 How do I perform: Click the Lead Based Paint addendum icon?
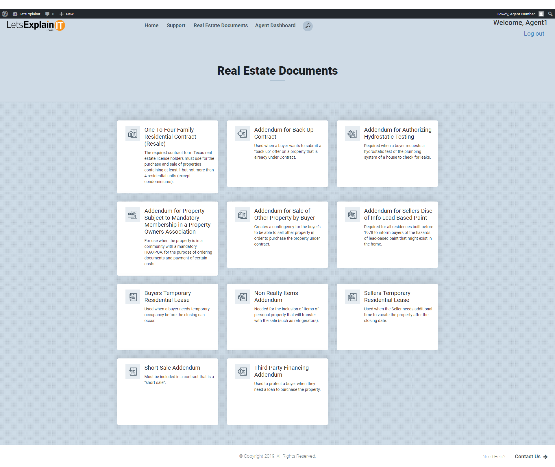(x=352, y=215)
